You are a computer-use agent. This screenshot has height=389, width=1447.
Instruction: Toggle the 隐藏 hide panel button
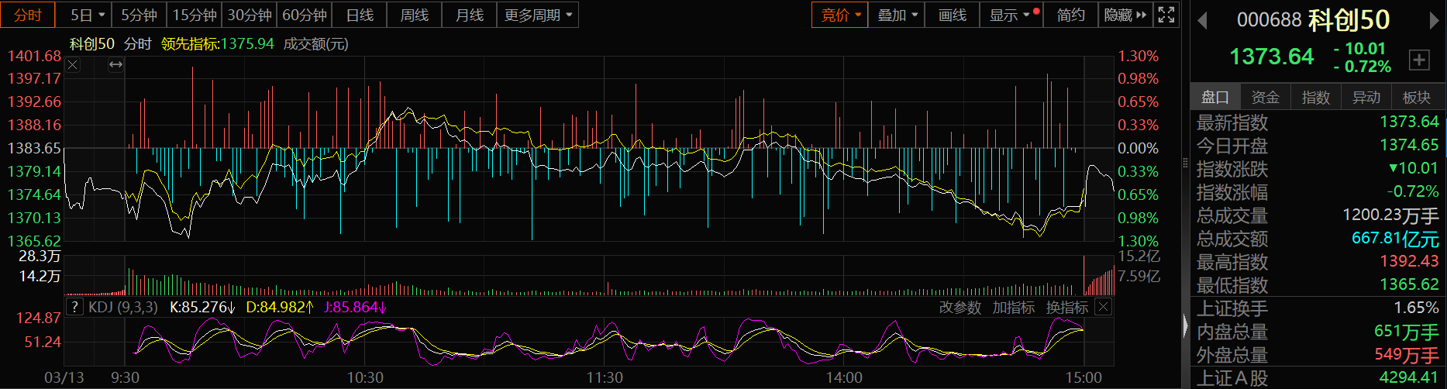1125,15
